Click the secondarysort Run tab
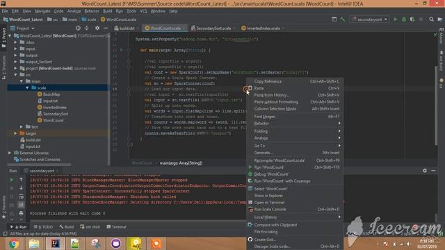Screen dimensions: 445x250 point(42,171)
